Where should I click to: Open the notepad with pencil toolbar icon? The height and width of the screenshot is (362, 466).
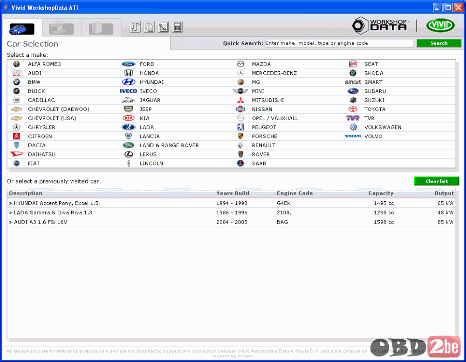click(x=163, y=27)
